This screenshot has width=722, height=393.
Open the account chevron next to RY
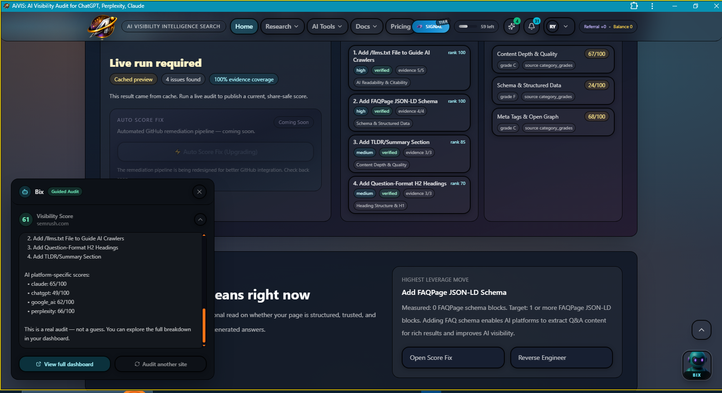click(x=566, y=26)
